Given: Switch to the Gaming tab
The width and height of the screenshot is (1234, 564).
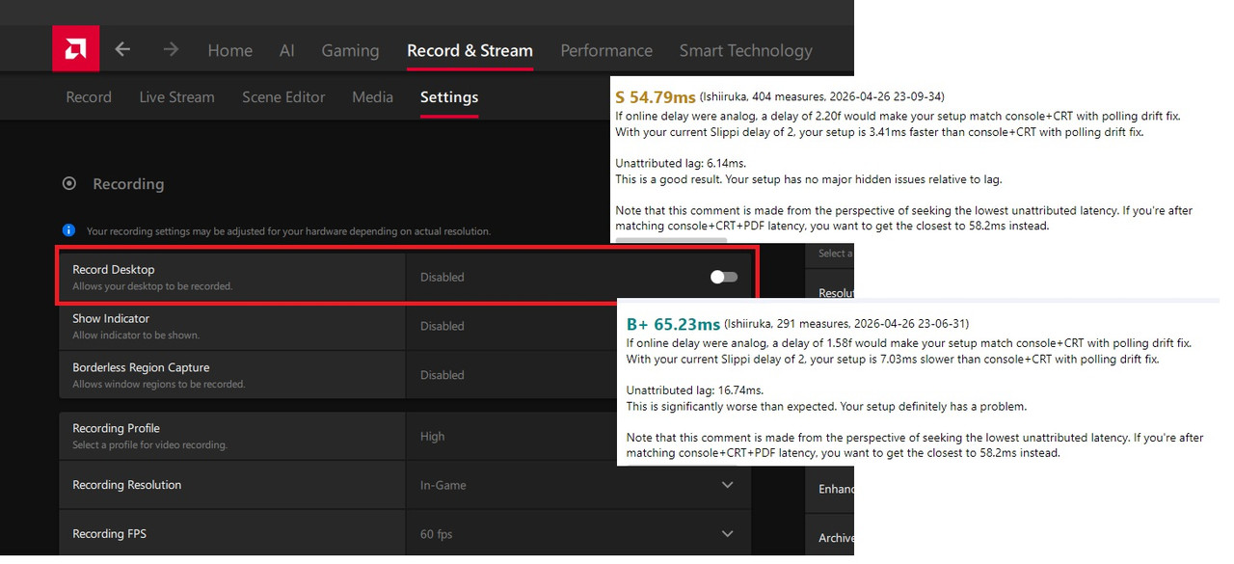Looking at the screenshot, I should point(350,50).
